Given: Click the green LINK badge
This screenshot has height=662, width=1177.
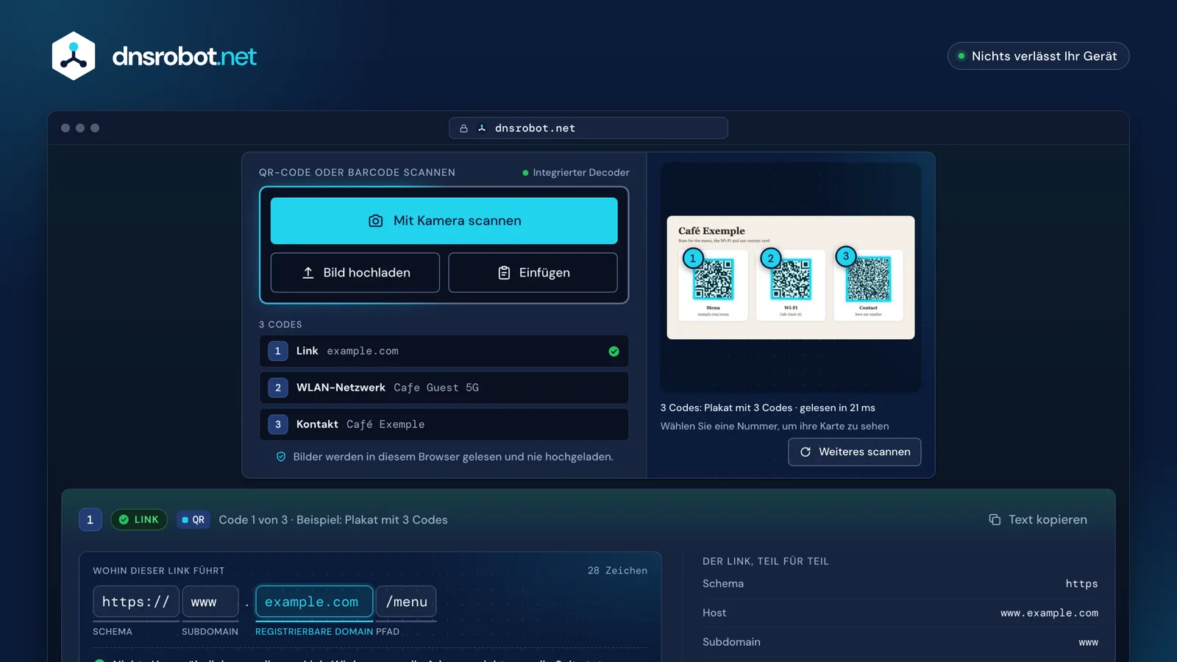Looking at the screenshot, I should (139, 519).
